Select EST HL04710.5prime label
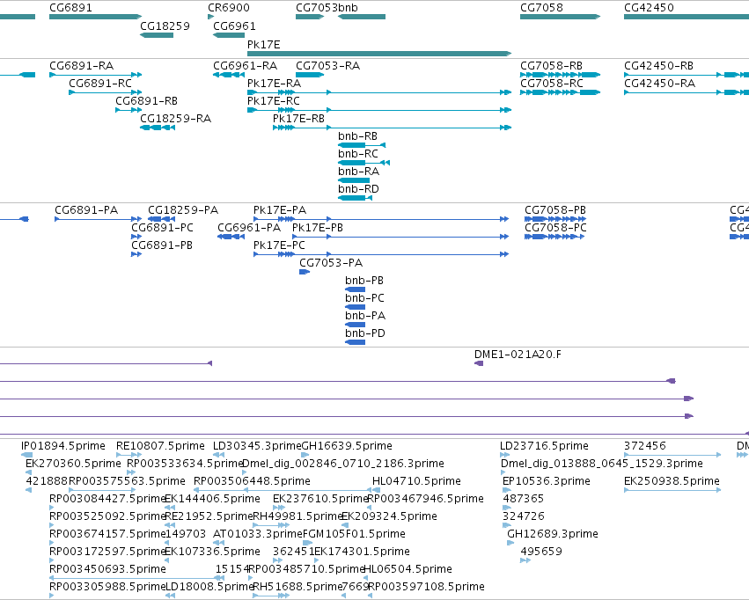 [416, 481]
